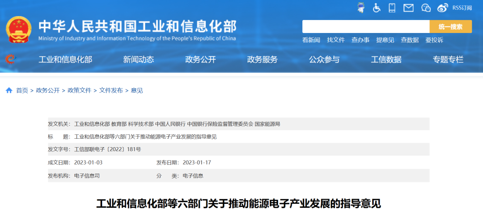Click the 发布机构 value 电子信息司
Image resolution: width=483 pixels, height=223 pixels.
87,176
